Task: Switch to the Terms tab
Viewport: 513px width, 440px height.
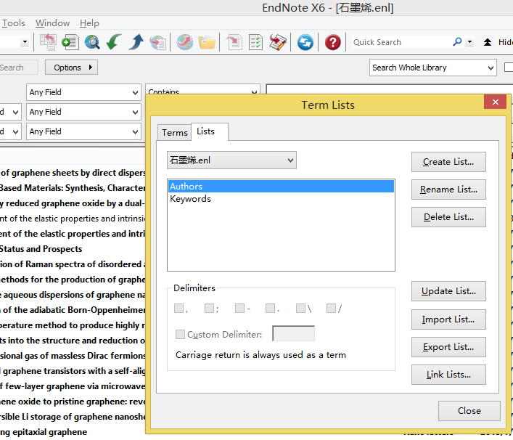Action: coord(174,133)
